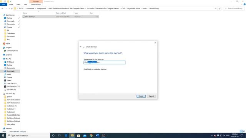Click the blue Help icon in ribbon
Viewport: 246px width, 138px height.
coord(244,5)
